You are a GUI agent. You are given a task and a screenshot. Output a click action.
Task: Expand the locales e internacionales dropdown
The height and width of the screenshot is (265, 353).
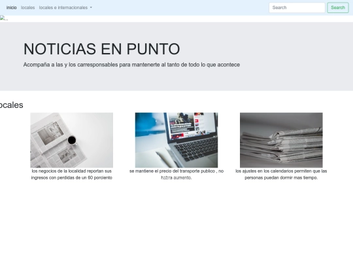tap(65, 8)
